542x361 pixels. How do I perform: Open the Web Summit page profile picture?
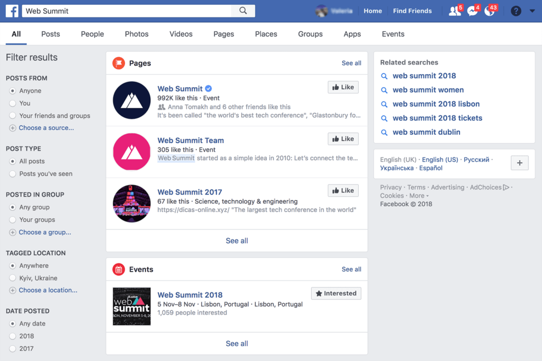click(x=132, y=100)
